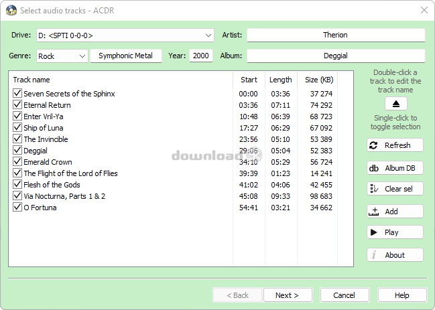Uncheck the O Fortuna track checkbox

tap(17, 207)
